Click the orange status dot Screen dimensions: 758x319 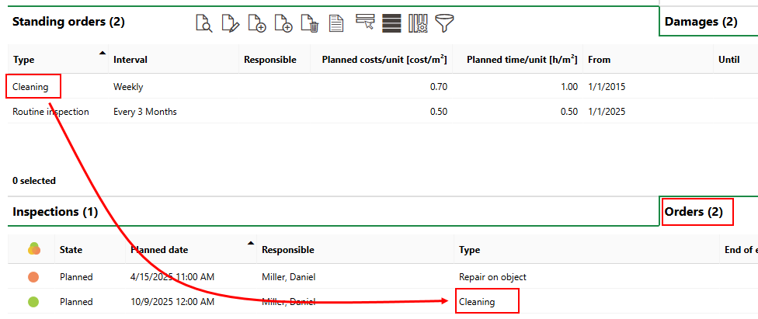coord(33,276)
